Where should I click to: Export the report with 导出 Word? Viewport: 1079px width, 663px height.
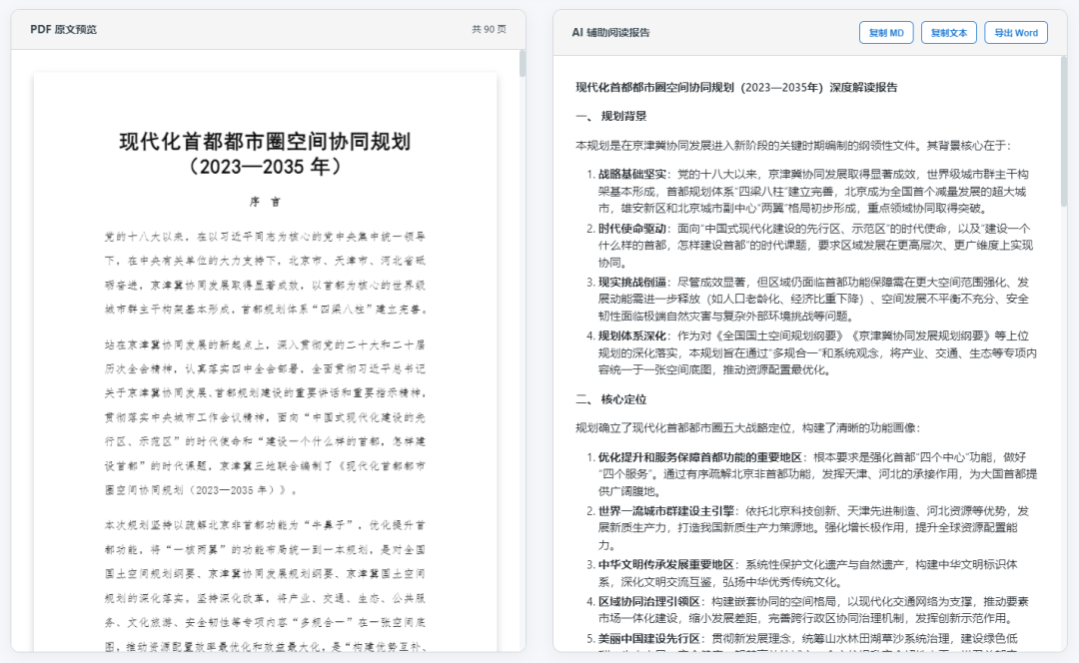1016,33
